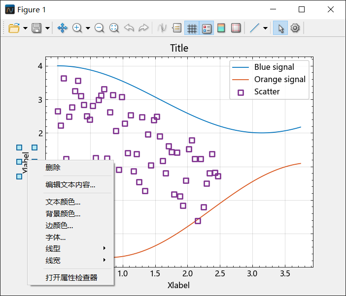
Task: Minimize the Figure 1 window
Action: click(x=273, y=9)
